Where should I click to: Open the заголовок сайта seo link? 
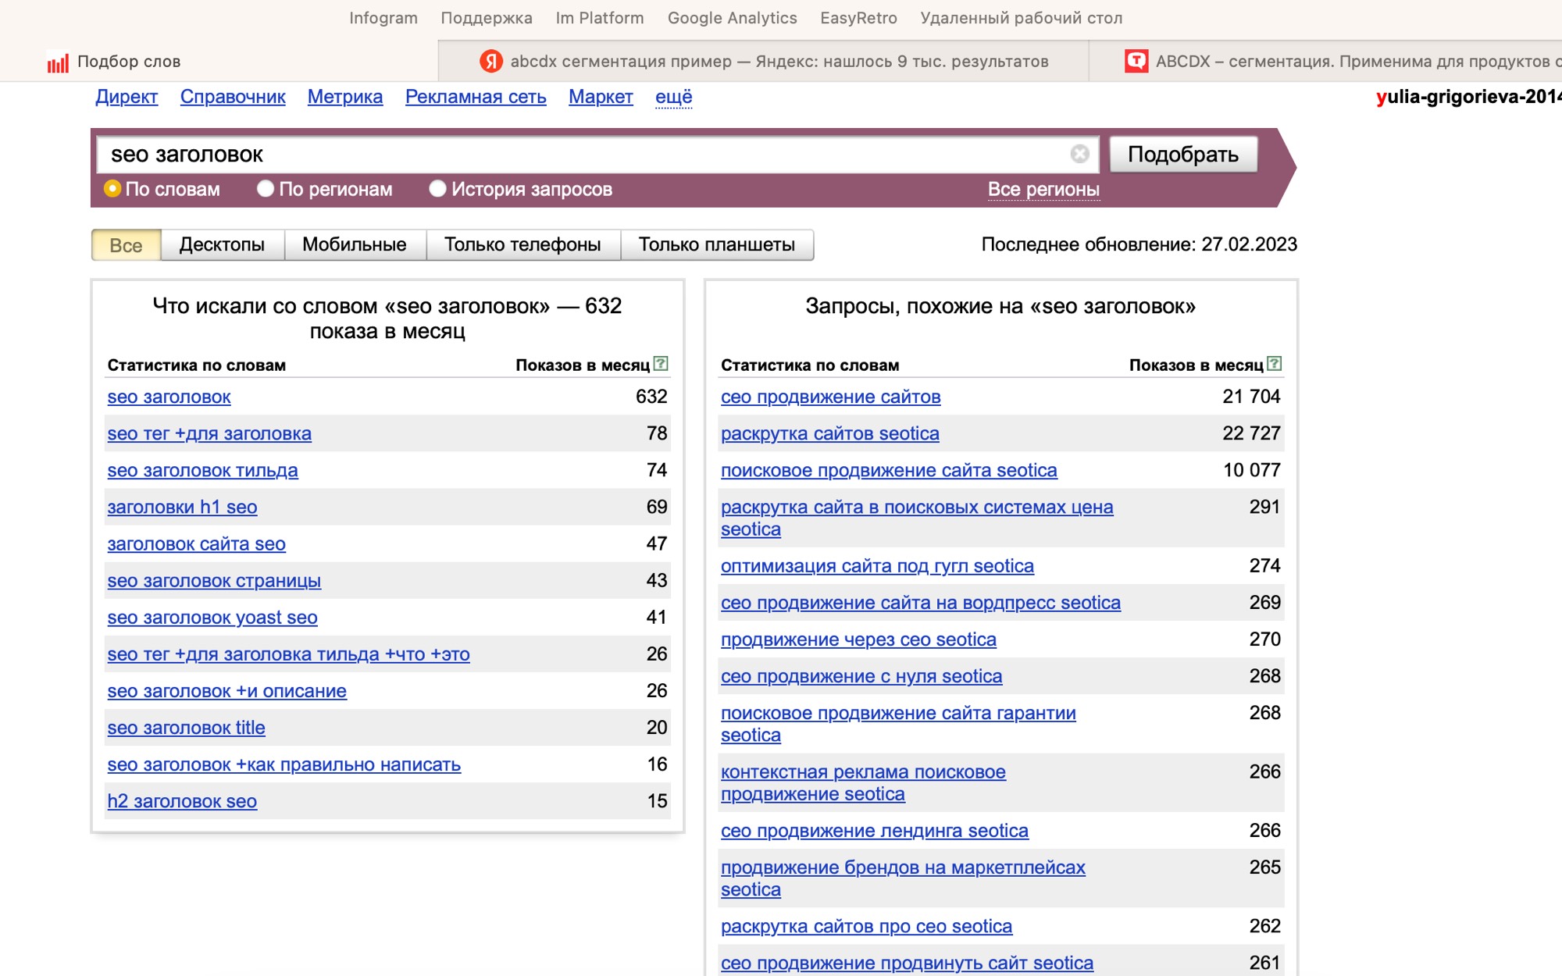[x=196, y=543]
